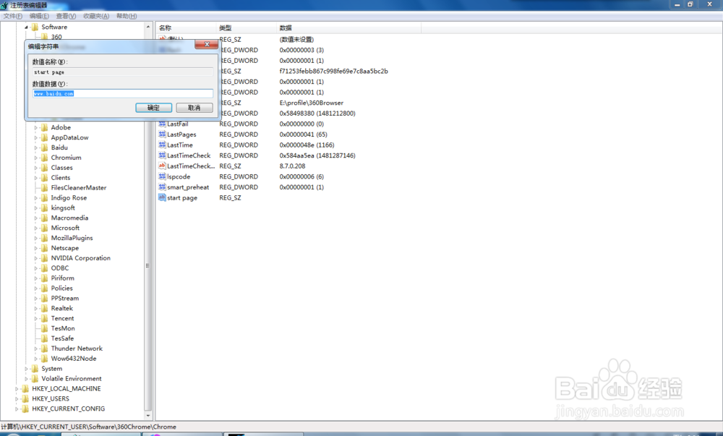The image size is (723, 436).
Task: Select the Macromedia folder icon
Action: coord(45,218)
